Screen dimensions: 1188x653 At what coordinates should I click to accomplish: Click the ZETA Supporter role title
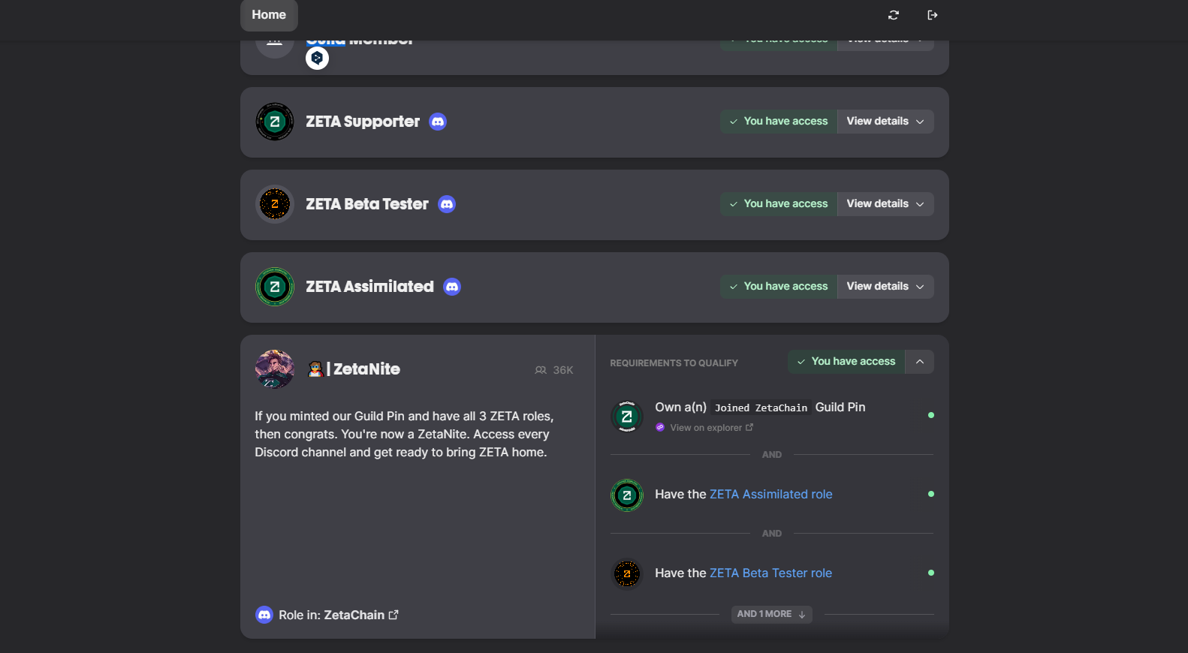point(363,122)
